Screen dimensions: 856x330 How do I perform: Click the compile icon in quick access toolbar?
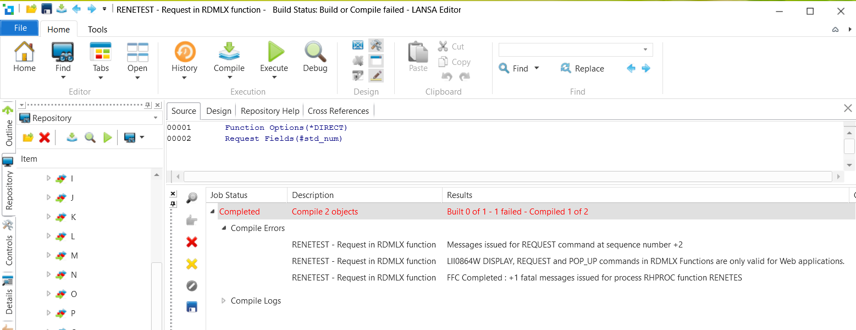[x=62, y=9]
